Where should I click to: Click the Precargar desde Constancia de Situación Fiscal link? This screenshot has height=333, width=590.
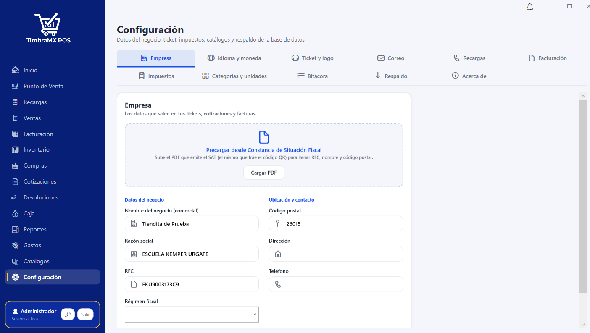(264, 150)
